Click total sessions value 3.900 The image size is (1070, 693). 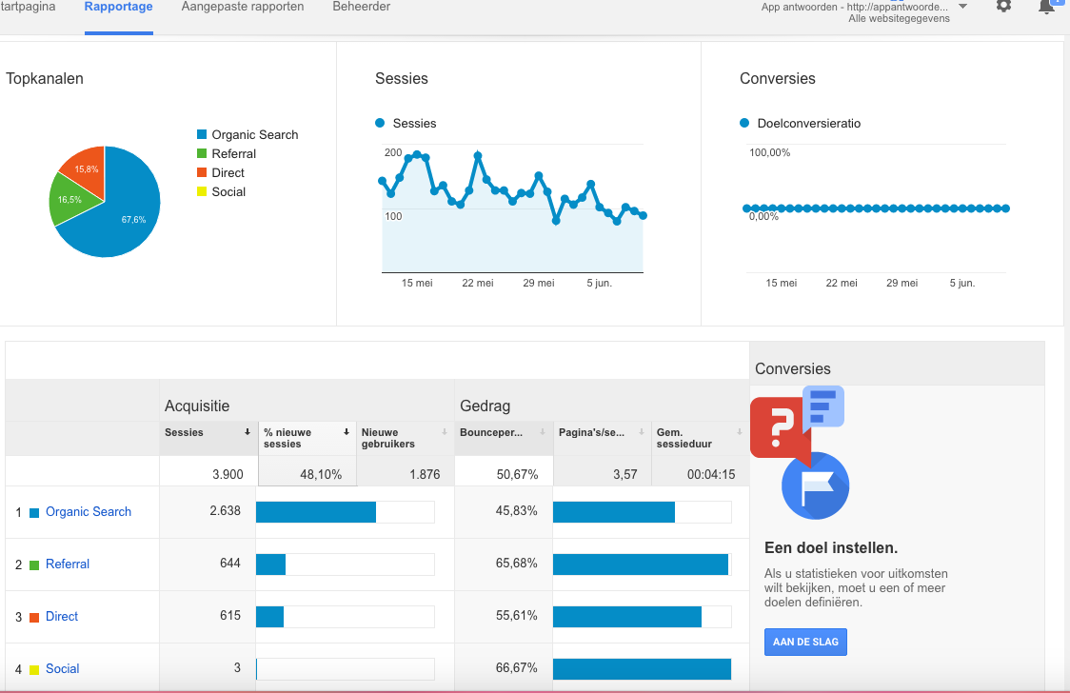click(228, 474)
